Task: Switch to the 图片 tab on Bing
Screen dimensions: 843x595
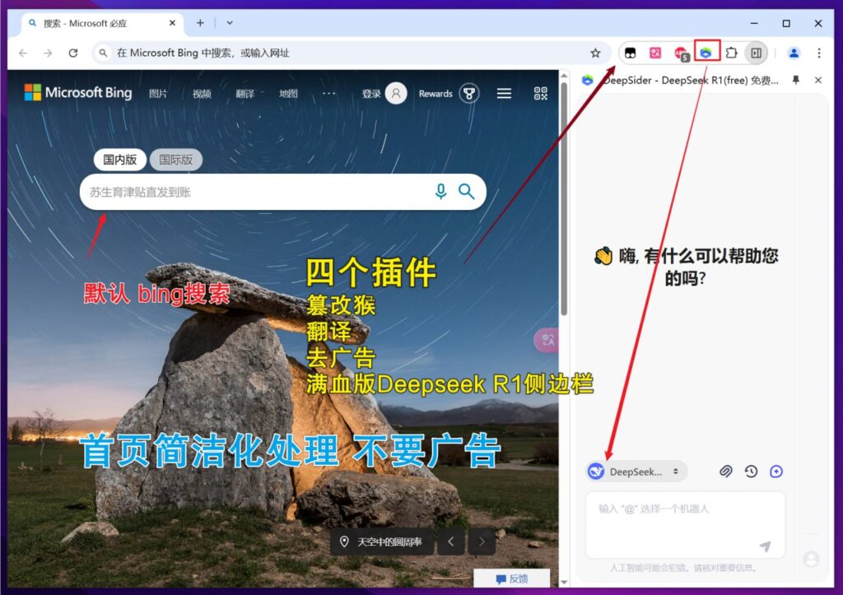Action: tap(159, 93)
